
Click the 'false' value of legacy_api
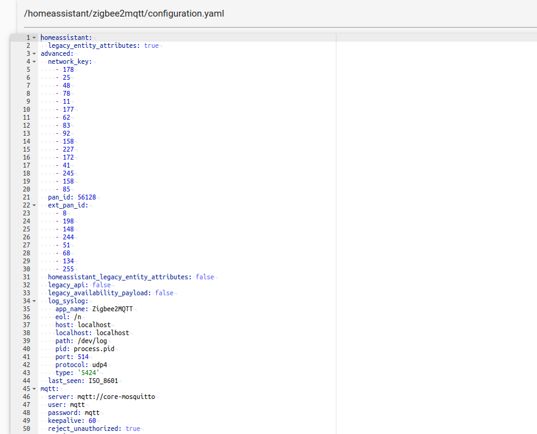(101, 285)
